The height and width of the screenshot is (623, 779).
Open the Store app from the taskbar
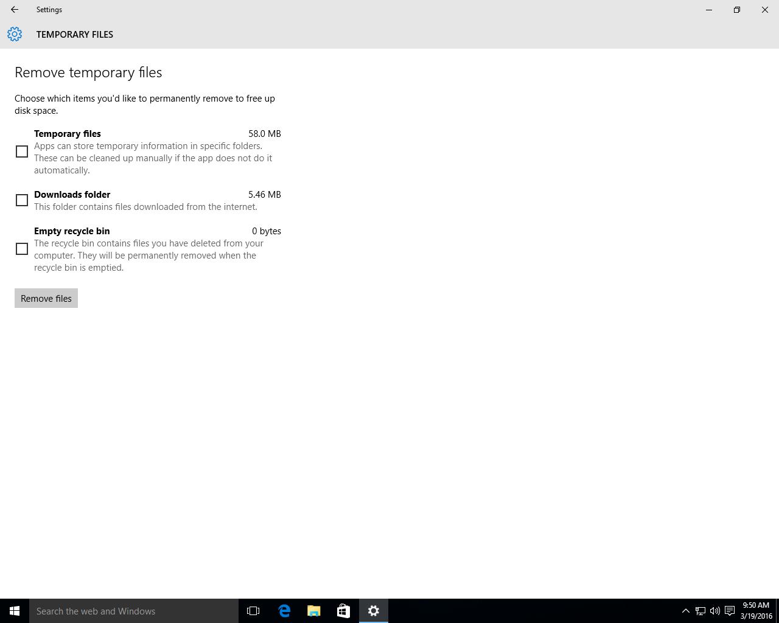pos(343,611)
